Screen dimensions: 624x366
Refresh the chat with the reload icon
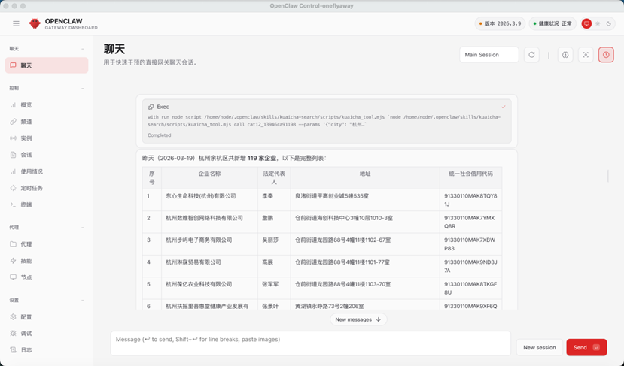(531, 55)
